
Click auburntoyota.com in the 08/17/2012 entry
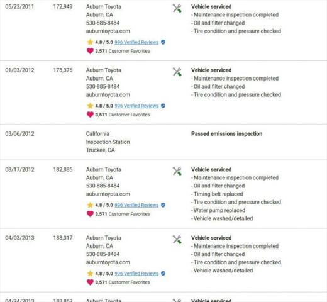tap(108, 194)
